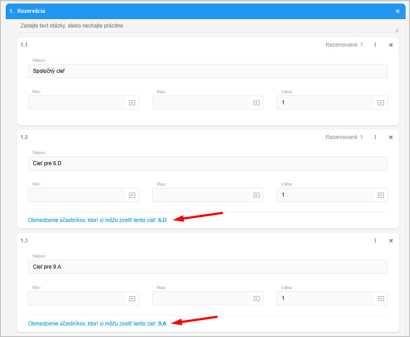Click the arrow icon in Min field of item 1.2
410x337 pixels.
pos(132,195)
